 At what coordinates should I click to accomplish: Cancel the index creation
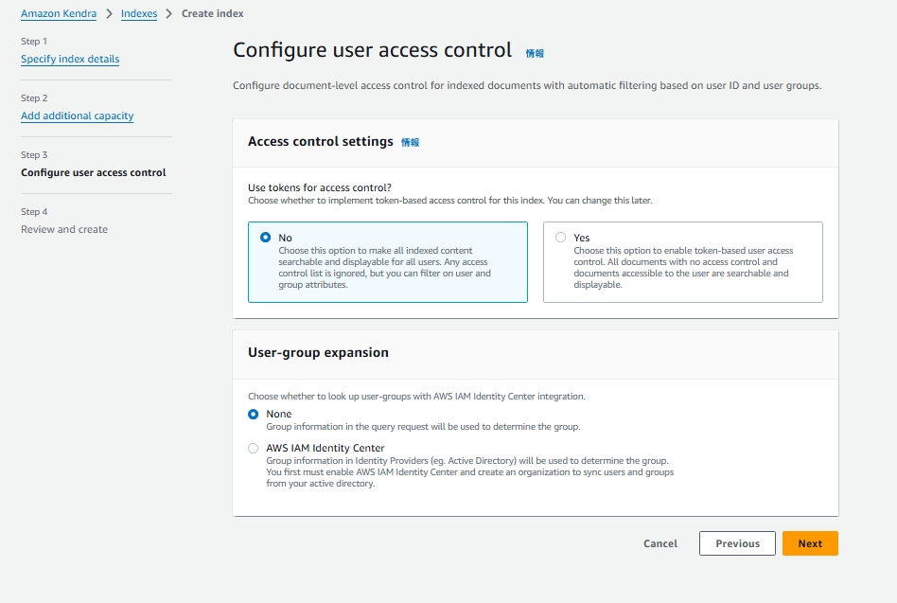(660, 543)
